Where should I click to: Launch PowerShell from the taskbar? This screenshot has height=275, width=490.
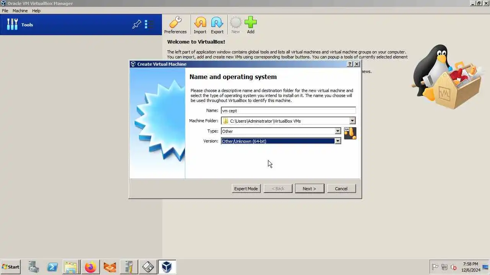coord(52,267)
